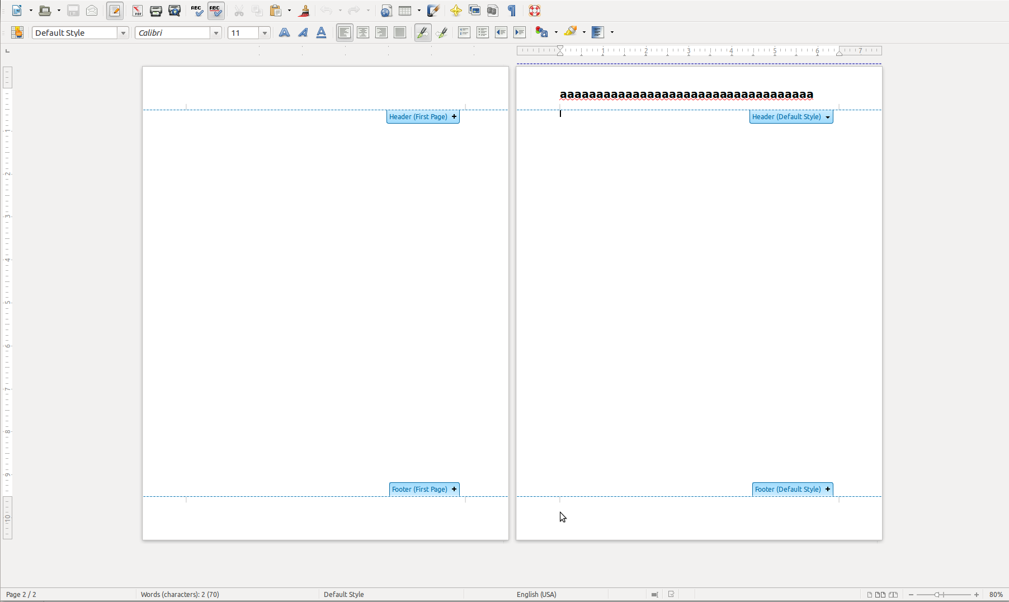Open LibreOffice Help lifebuoy icon
This screenshot has width=1009, height=602.
pos(535,11)
